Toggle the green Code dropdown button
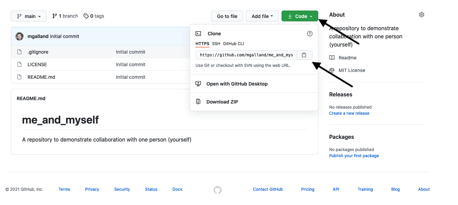This screenshot has width=458, height=205. point(300,16)
